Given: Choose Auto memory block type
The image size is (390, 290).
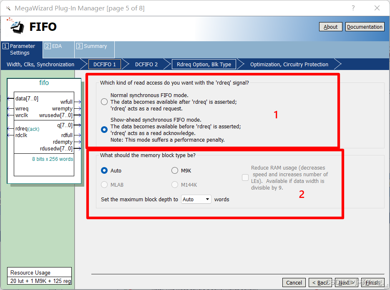Looking at the screenshot, I should (104, 170).
